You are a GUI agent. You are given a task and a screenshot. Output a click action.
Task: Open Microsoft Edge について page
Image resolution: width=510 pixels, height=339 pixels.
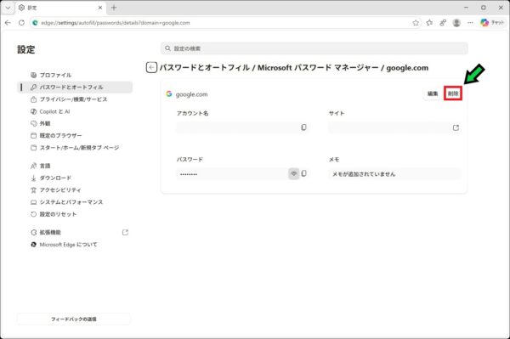click(75, 245)
